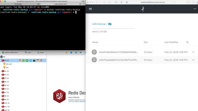Select the file icon for 61be55a8e2f6b4e... object

click(x=94, y=52)
